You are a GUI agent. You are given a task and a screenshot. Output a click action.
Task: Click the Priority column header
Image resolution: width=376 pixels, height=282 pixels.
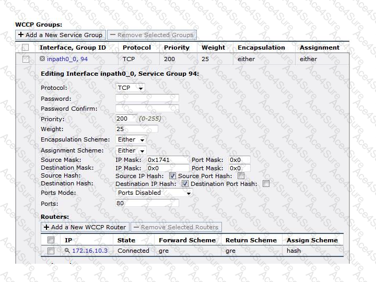click(177, 48)
